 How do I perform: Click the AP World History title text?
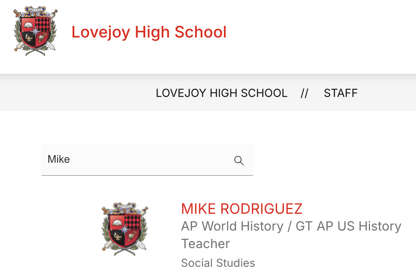tap(232, 226)
